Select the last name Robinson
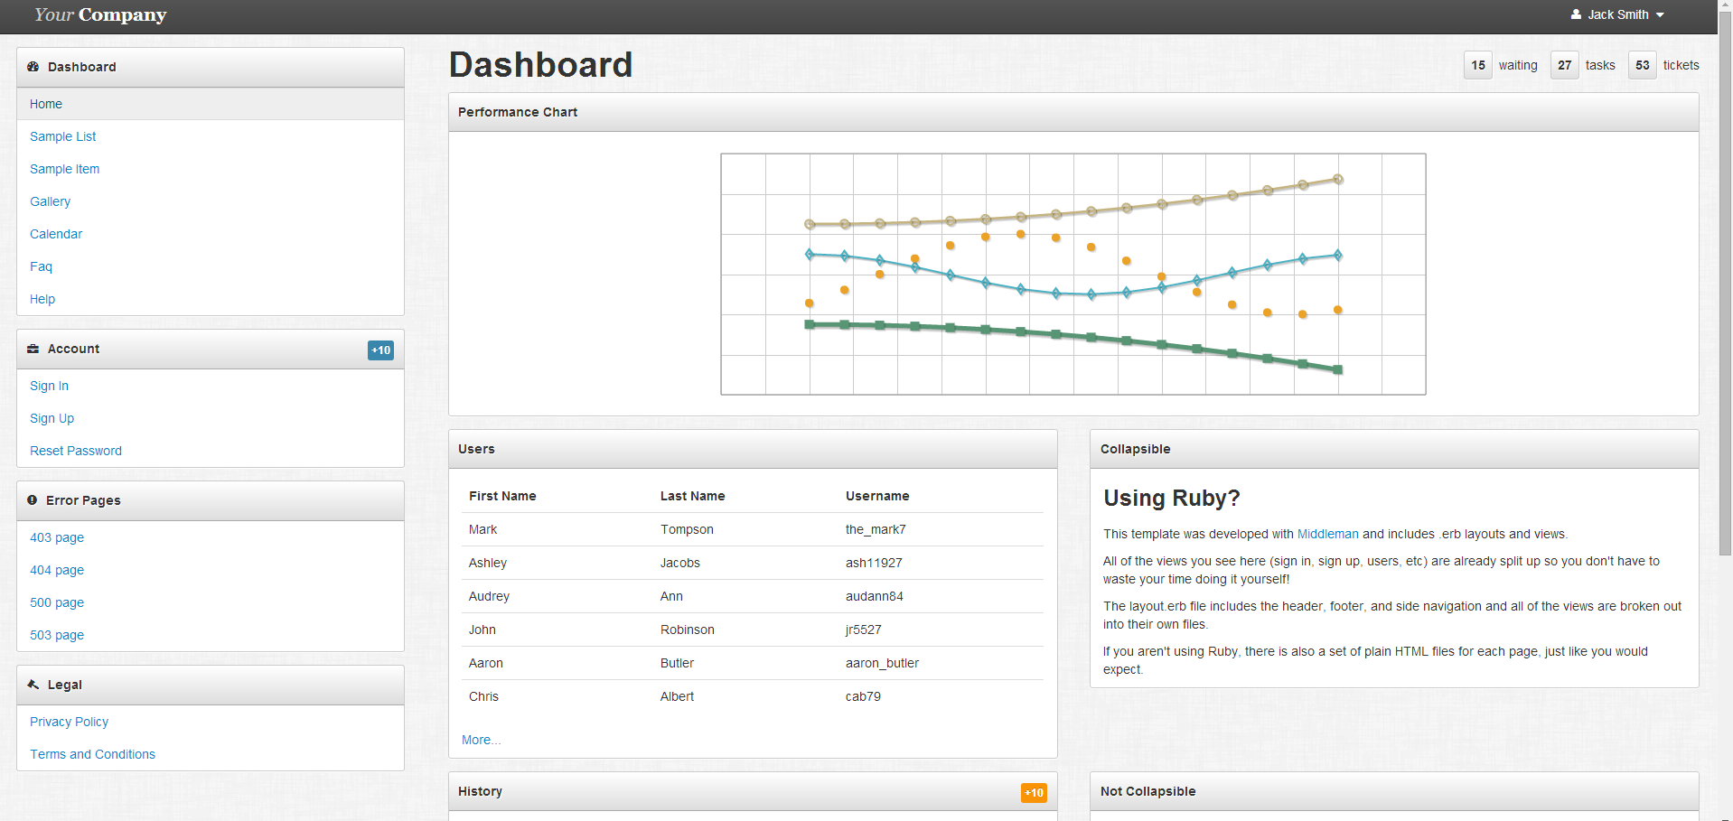 pos(688,630)
